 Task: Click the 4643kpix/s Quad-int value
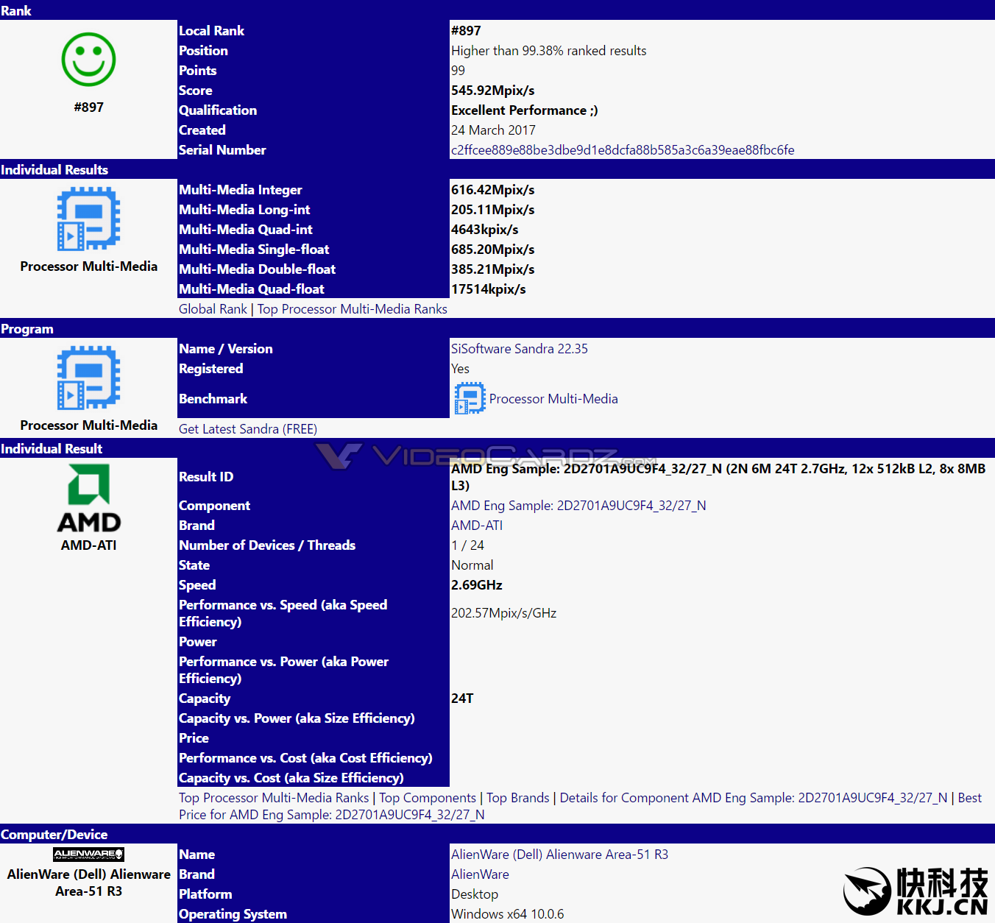coord(485,230)
